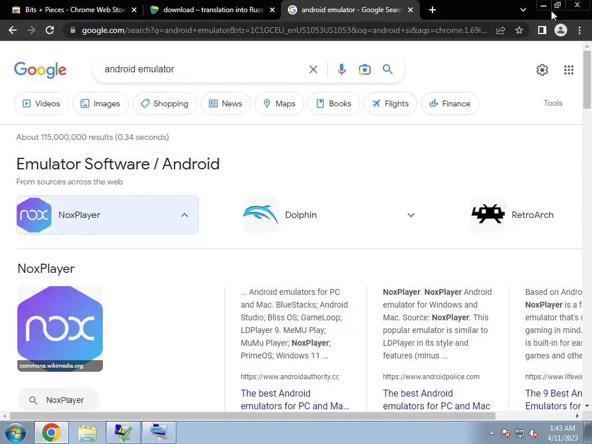Filter results by Shopping
This screenshot has width=592, height=444.
(x=164, y=103)
